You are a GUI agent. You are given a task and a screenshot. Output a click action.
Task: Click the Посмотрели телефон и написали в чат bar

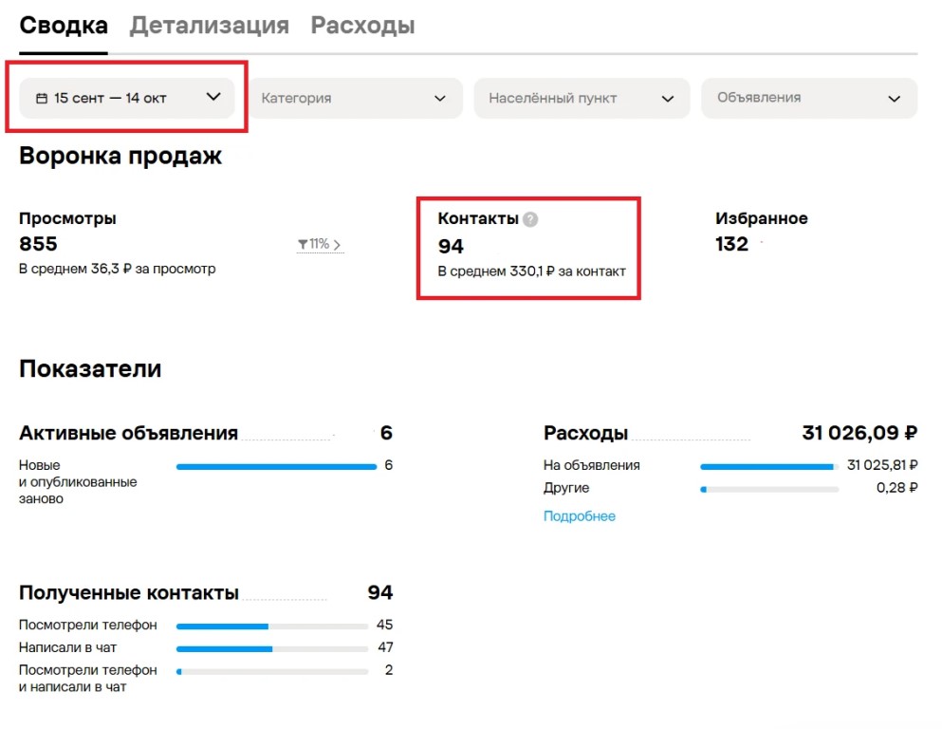tap(272, 671)
